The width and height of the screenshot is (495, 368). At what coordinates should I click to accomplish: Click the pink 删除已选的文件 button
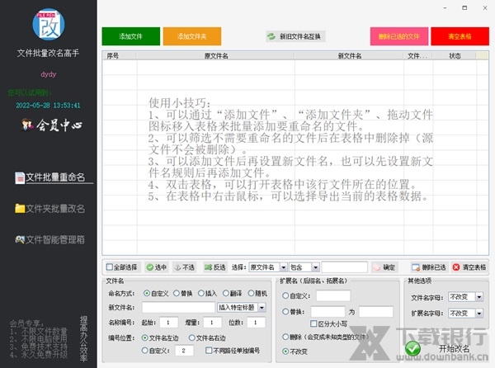point(399,36)
